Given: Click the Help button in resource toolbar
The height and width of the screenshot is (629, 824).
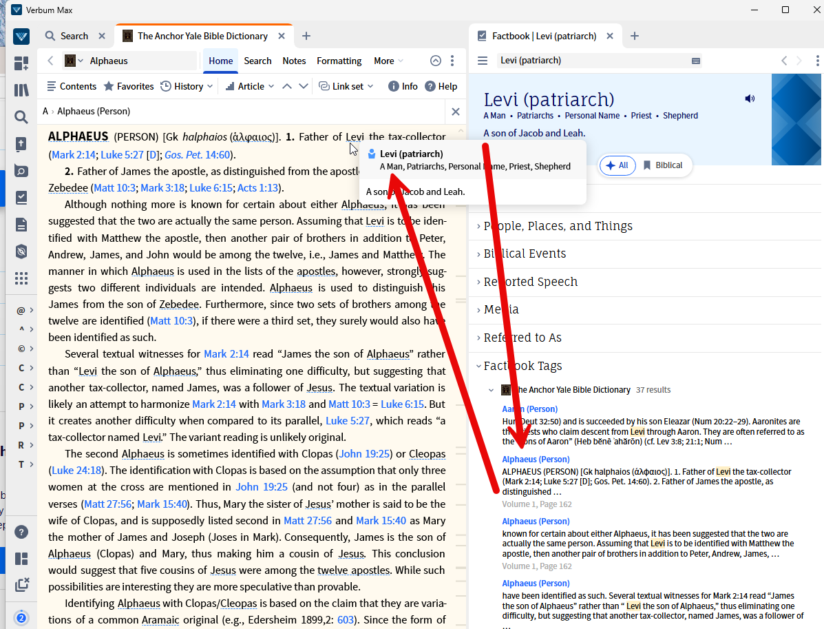Looking at the screenshot, I should pos(441,86).
